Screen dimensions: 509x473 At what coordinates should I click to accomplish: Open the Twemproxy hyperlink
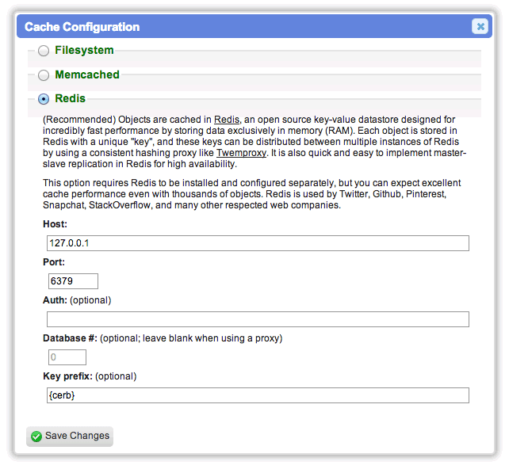(241, 153)
